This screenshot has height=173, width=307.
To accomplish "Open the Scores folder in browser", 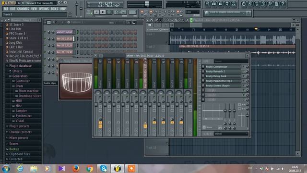I will pos(13,144).
